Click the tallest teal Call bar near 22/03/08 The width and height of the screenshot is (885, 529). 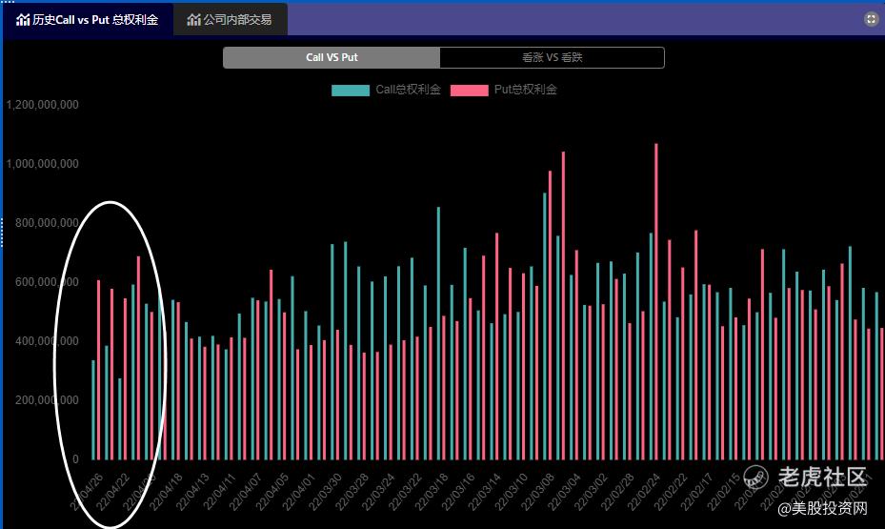click(545, 326)
